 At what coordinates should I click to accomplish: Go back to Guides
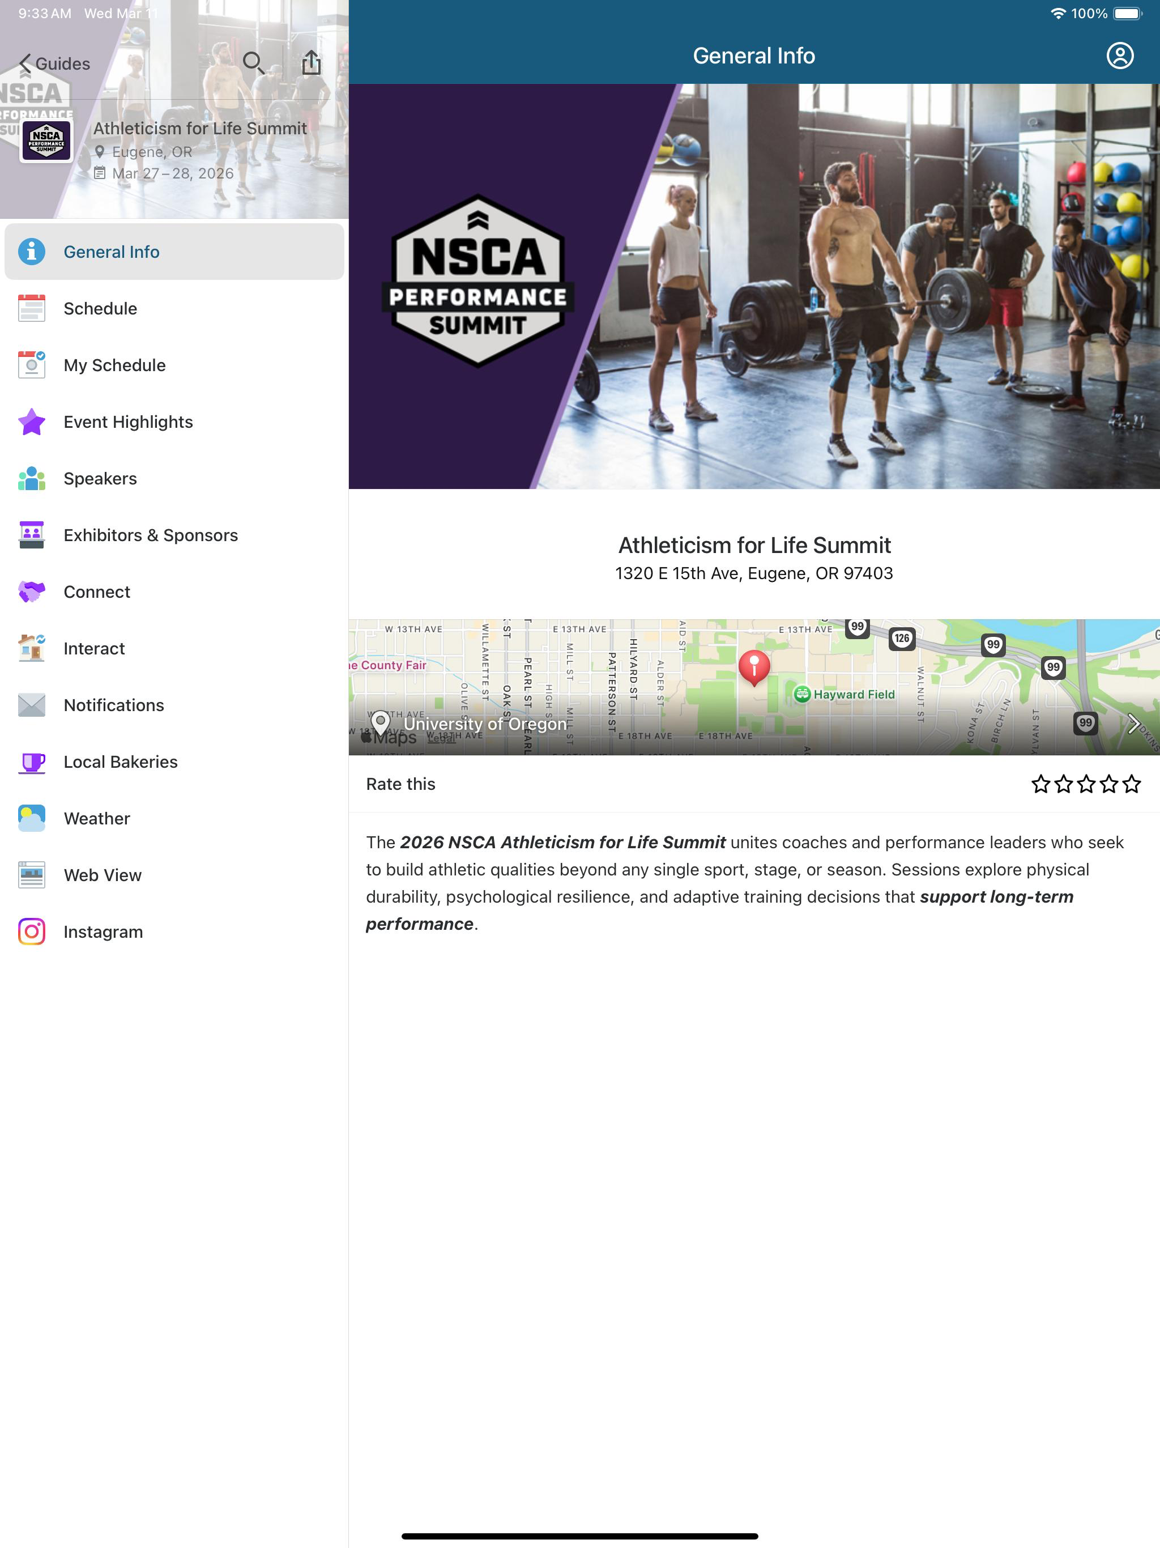point(54,63)
